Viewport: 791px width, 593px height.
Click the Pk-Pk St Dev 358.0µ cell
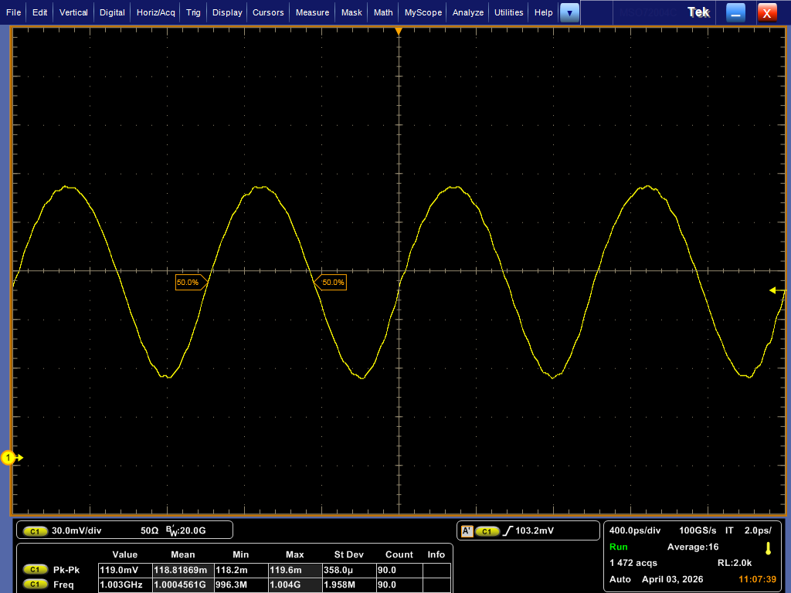tap(349, 570)
